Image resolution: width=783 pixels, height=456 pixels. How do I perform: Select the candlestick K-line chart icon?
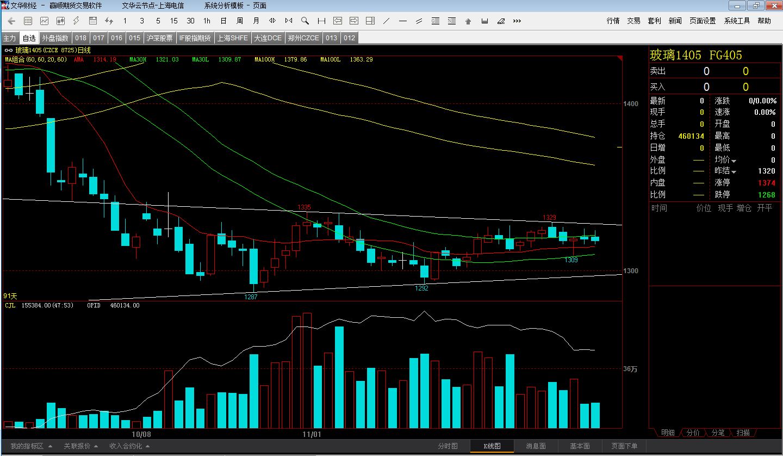tap(60, 21)
